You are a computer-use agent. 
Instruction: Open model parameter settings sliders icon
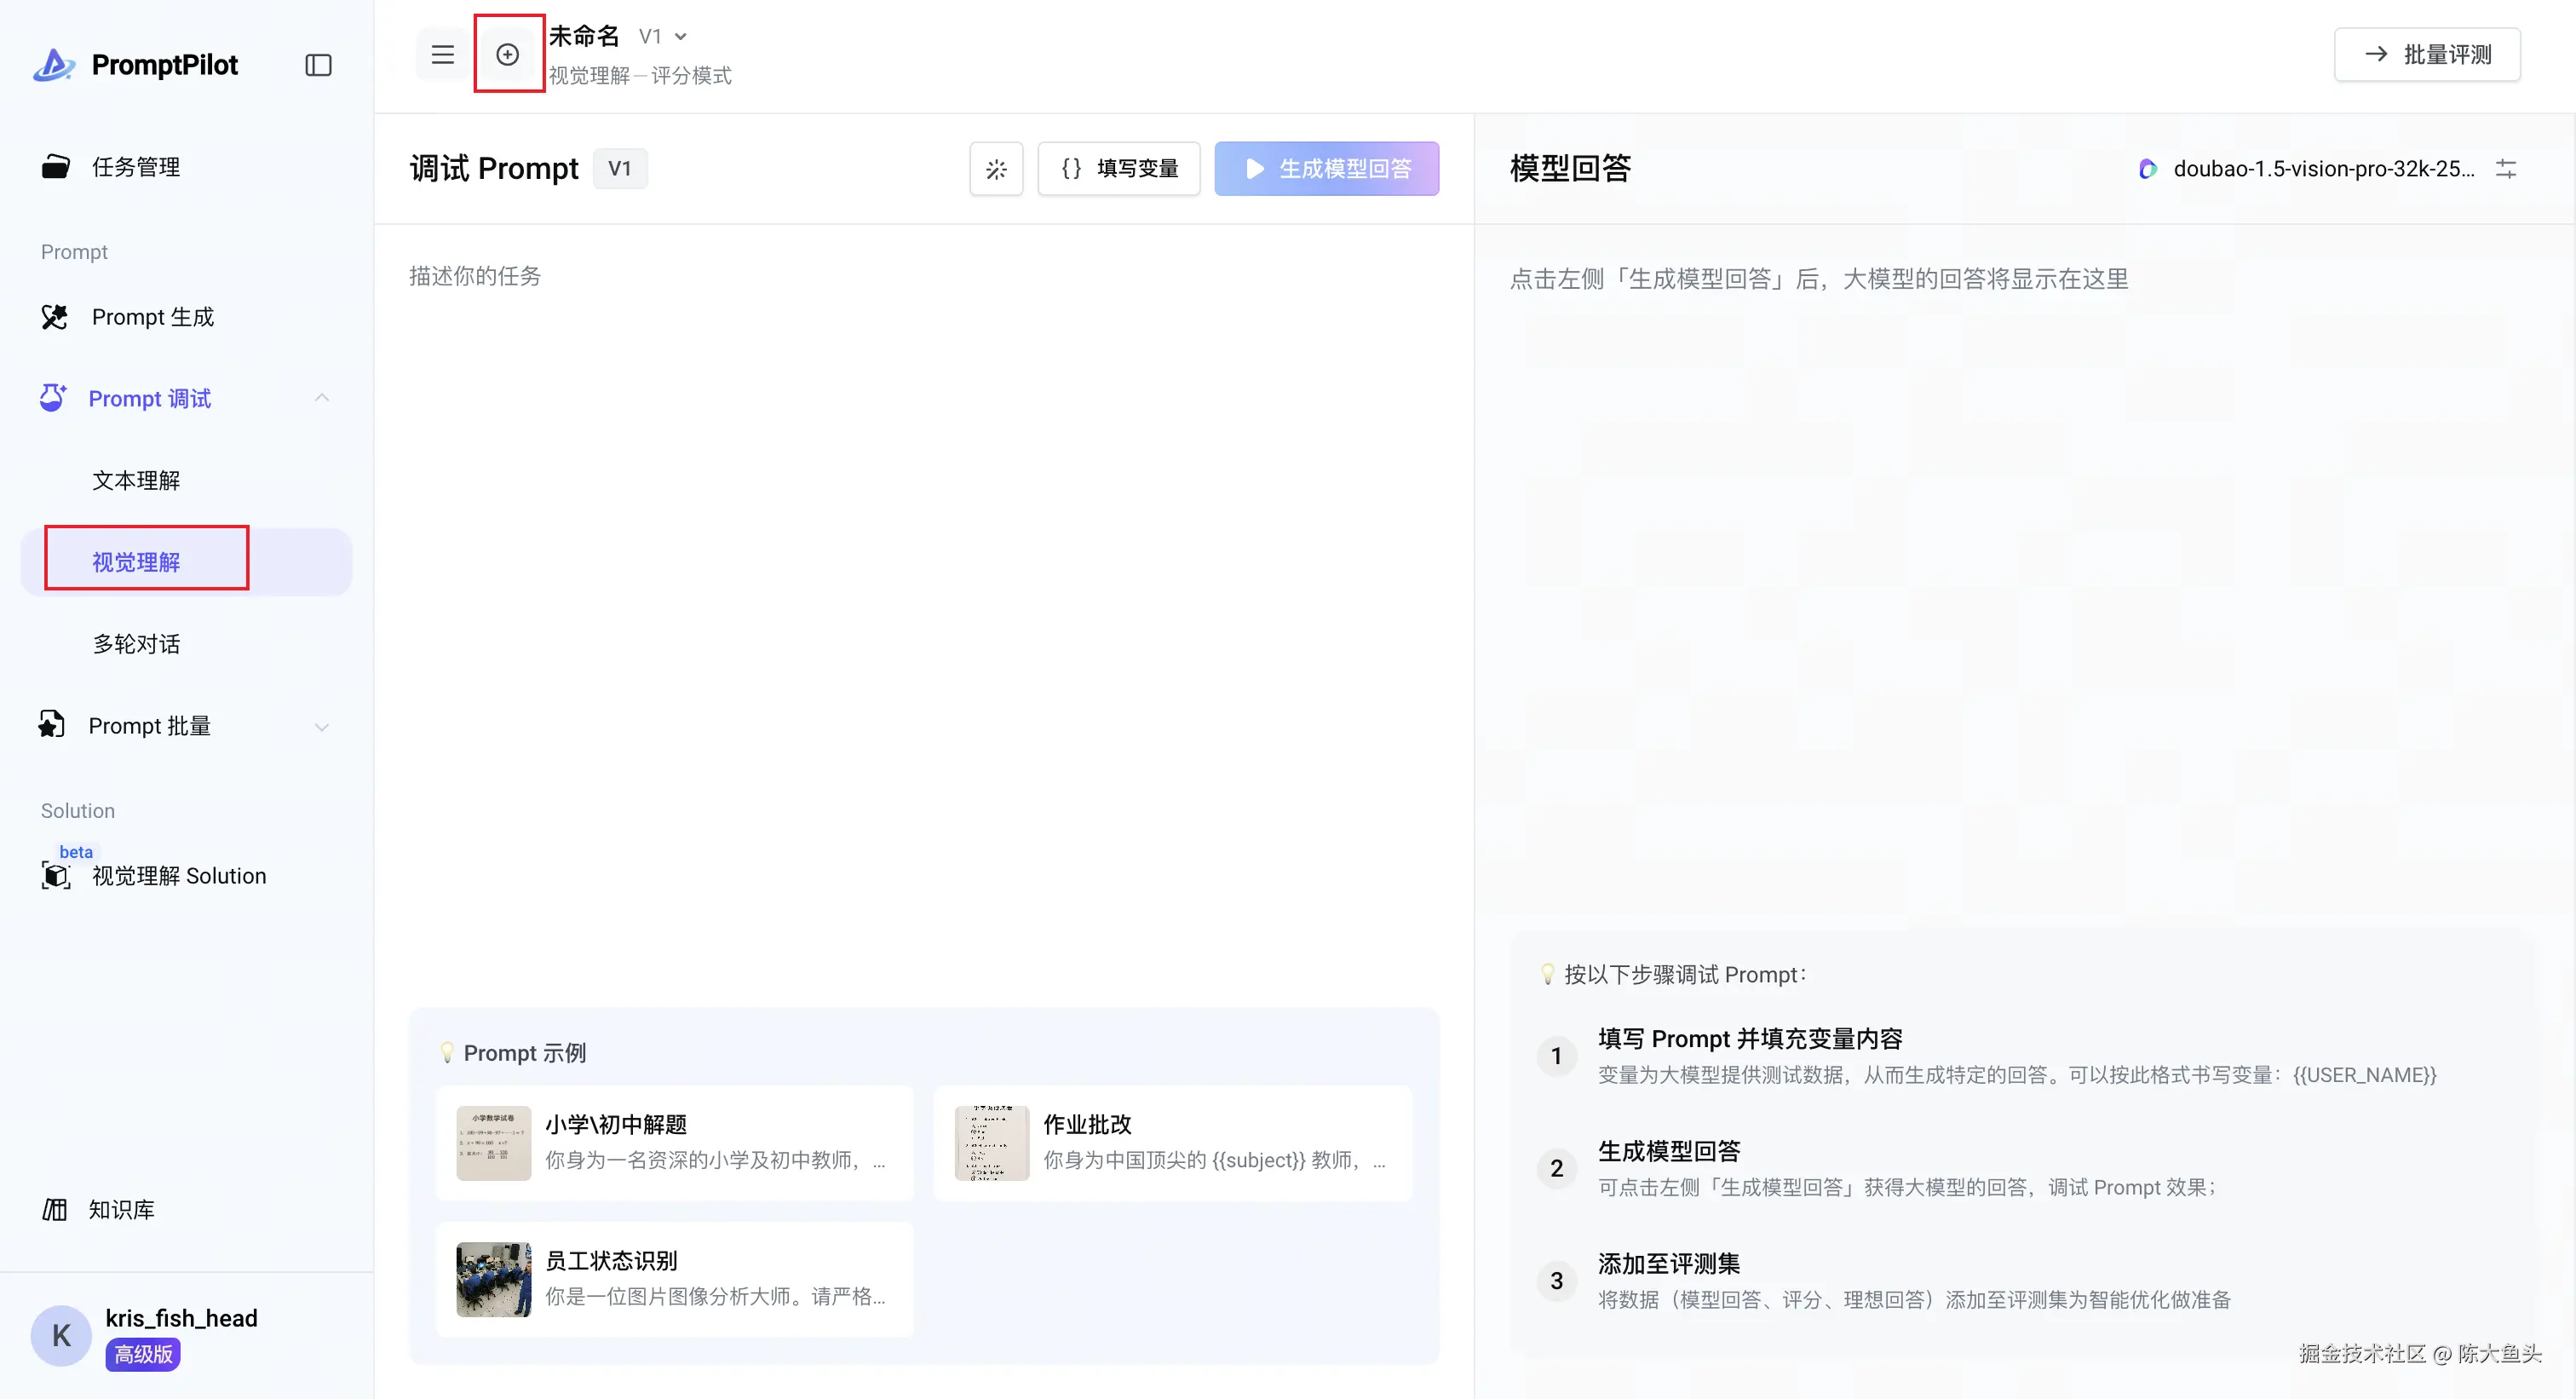(x=2506, y=169)
